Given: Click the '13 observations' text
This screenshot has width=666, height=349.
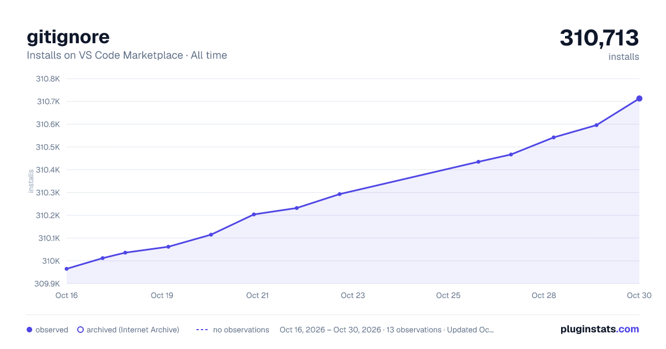Looking at the screenshot, I should 413,330.
